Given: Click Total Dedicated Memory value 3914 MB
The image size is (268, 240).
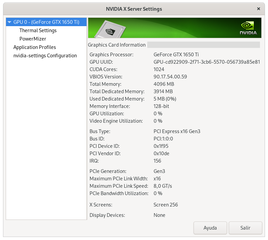Looking at the screenshot, I should tap(163, 91).
